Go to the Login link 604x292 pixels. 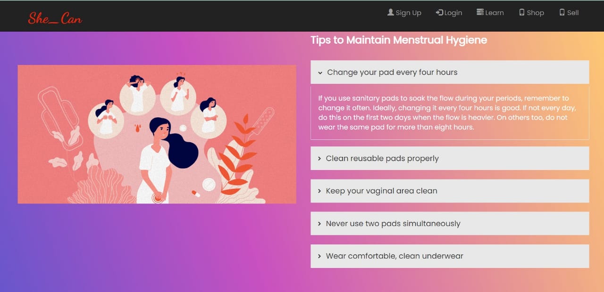click(449, 13)
